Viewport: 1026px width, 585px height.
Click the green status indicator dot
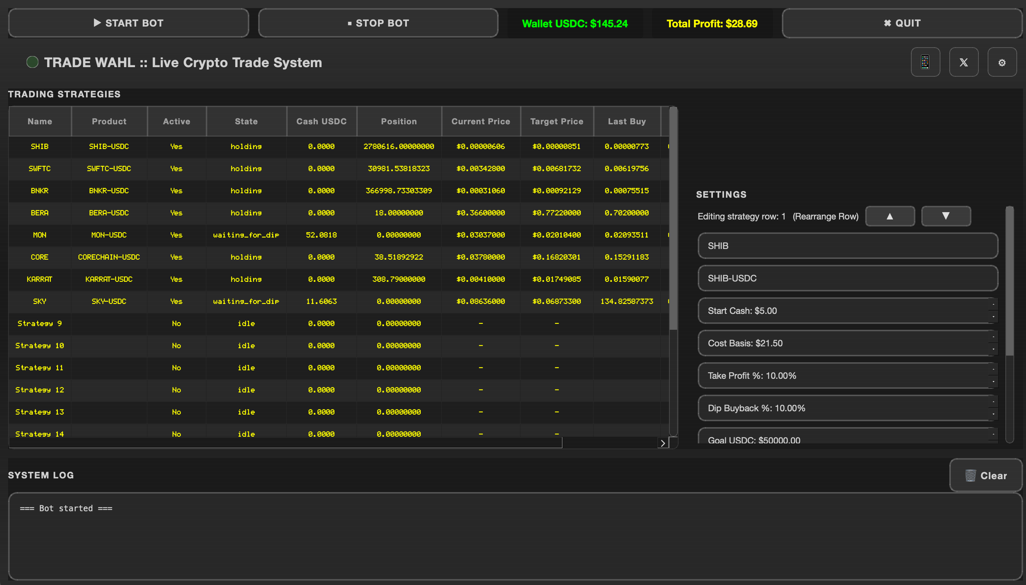32,62
